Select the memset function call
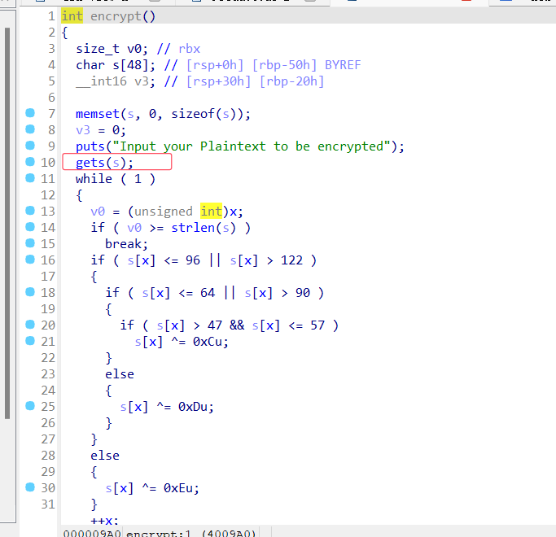The width and height of the screenshot is (556, 537). (97, 114)
